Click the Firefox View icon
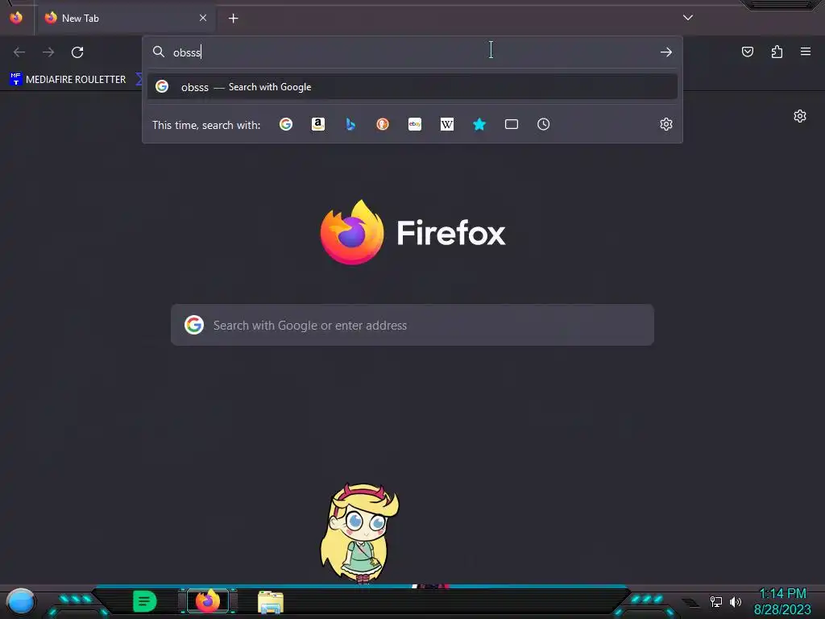Screen dimensions: 825x619 (x=16, y=18)
